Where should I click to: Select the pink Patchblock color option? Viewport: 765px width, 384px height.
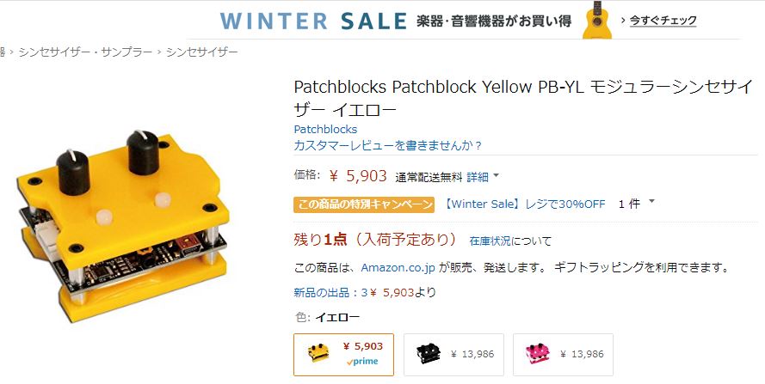(563, 355)
